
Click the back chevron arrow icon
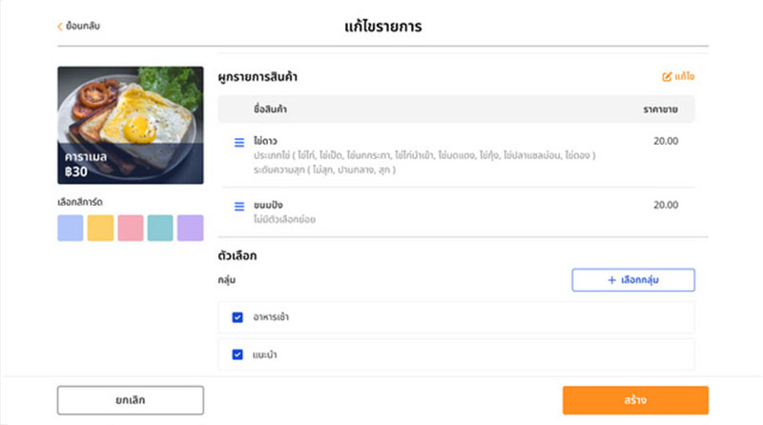(x=61, y=26)
